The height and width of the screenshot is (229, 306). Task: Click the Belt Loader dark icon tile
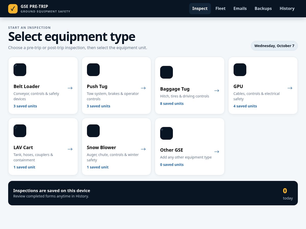coord(20,70)
